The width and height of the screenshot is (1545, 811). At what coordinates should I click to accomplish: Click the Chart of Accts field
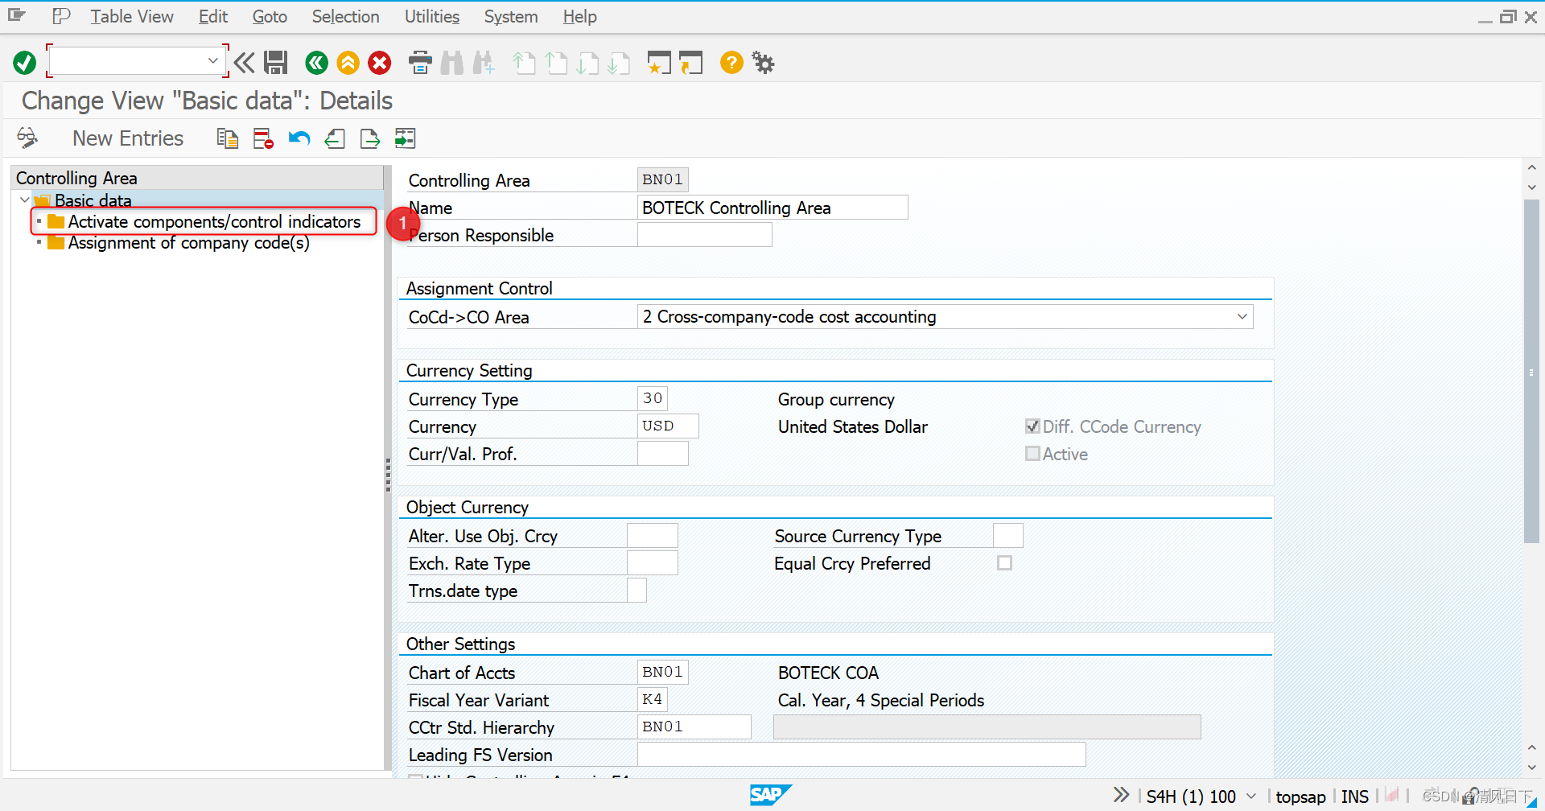pyautogui.click(x=662, y=673)
